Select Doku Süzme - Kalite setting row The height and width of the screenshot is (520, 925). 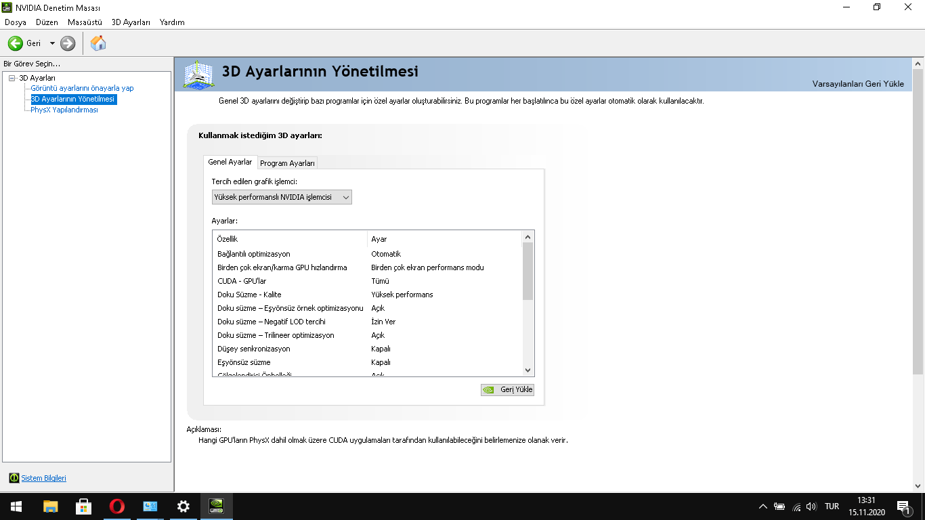point(368,295)
